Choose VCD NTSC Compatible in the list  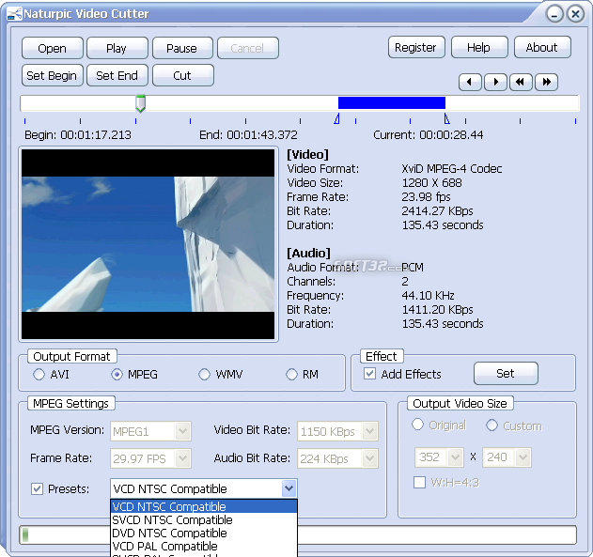(x=204, y=506)
